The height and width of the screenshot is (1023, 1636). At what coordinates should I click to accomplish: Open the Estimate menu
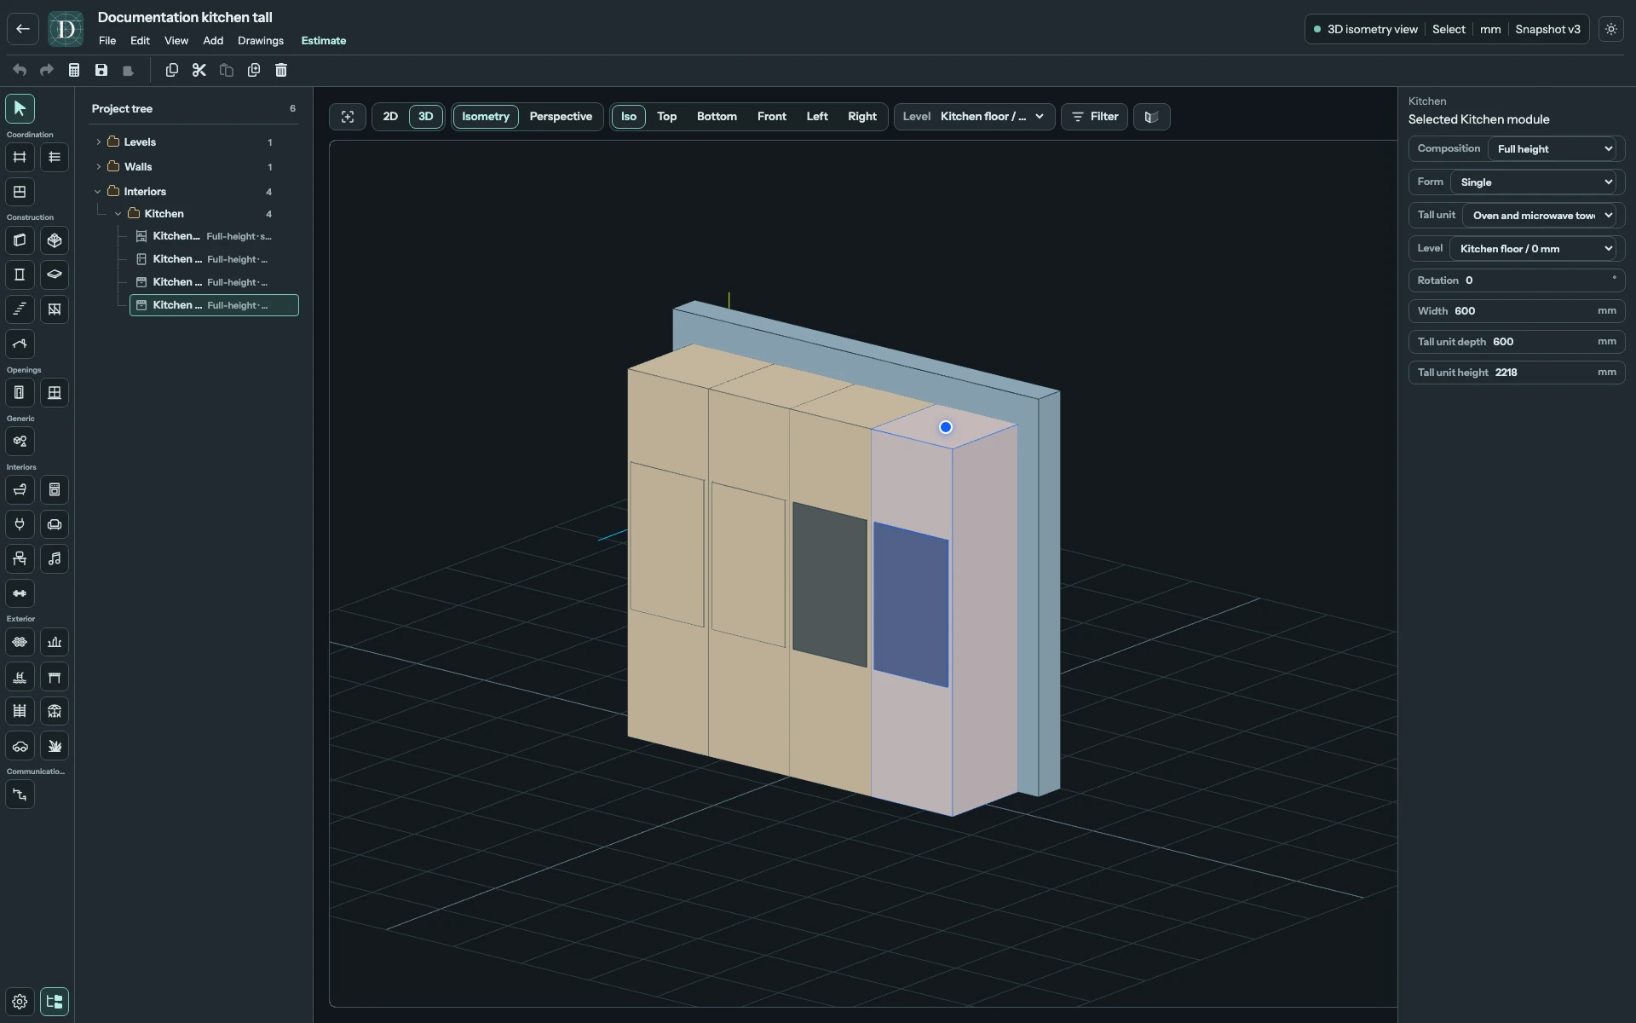click(324, 41)
